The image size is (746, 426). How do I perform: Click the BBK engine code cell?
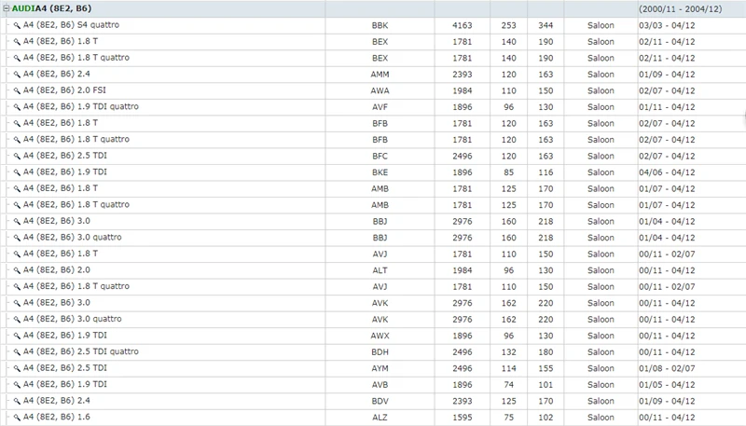coord(380,26)
